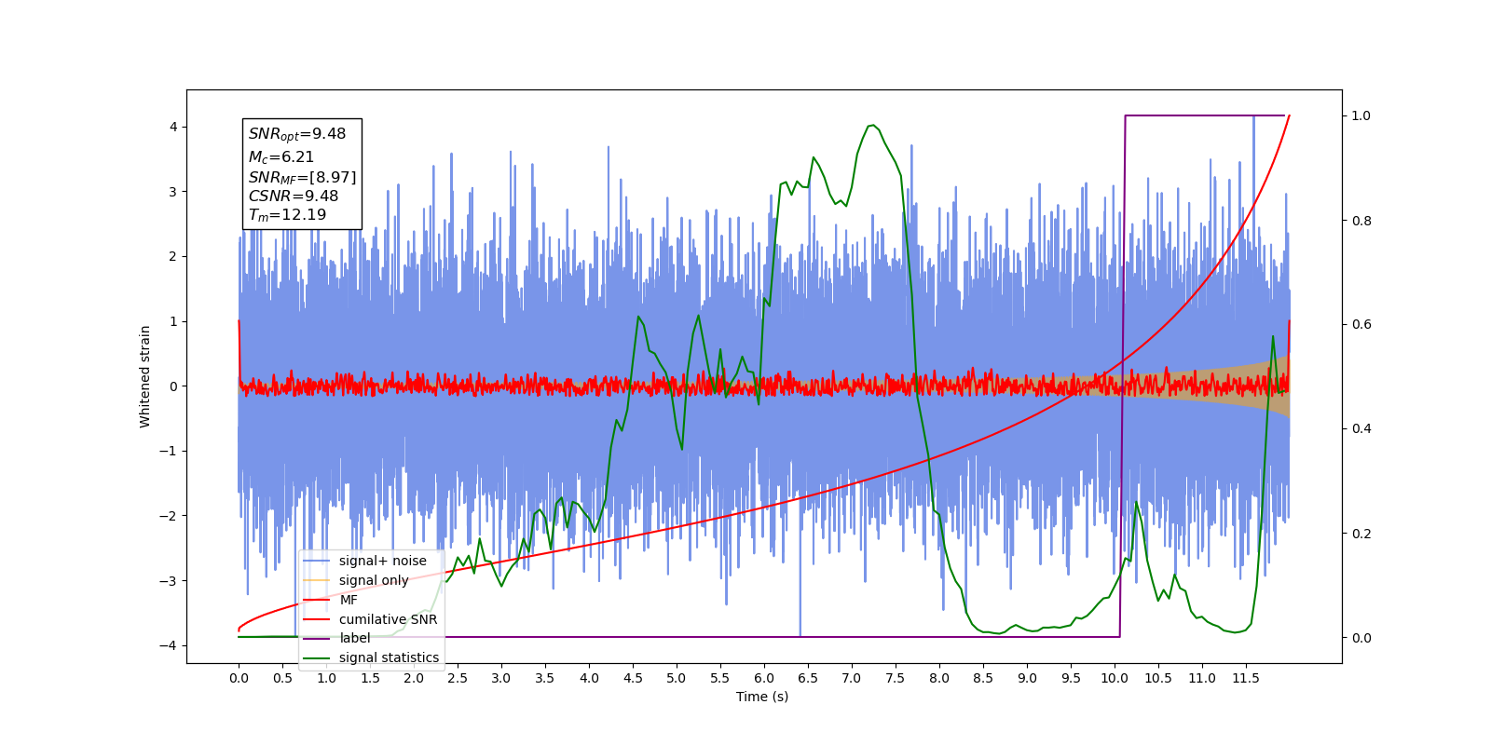Click the 0.6 tick on the right axis
This screenshot has height=745, width=1491.
coord(1361,324)
